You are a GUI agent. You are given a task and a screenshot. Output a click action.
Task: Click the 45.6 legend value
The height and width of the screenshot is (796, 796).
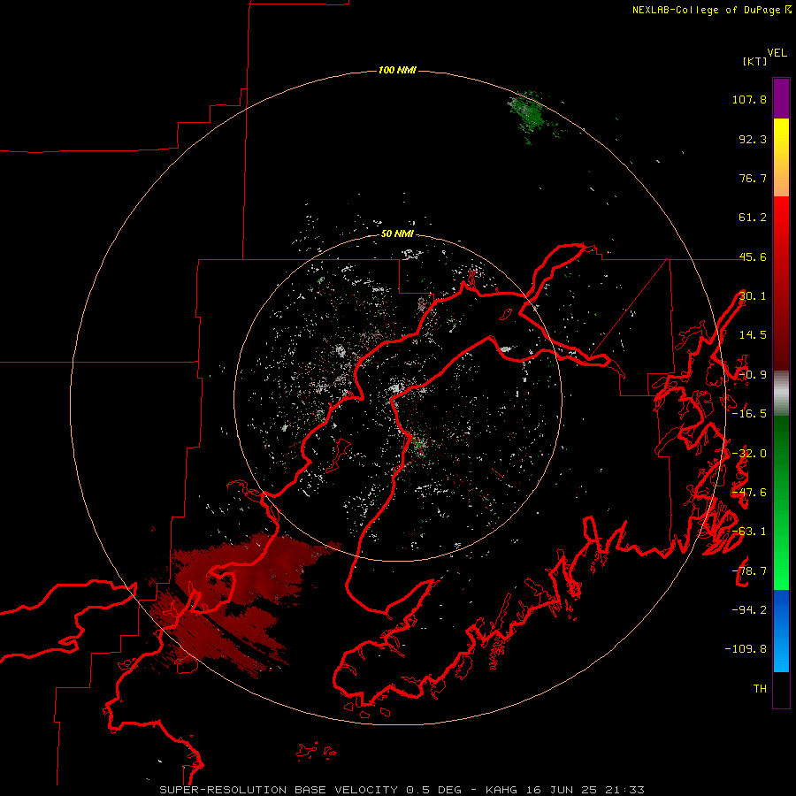[753, 256]
